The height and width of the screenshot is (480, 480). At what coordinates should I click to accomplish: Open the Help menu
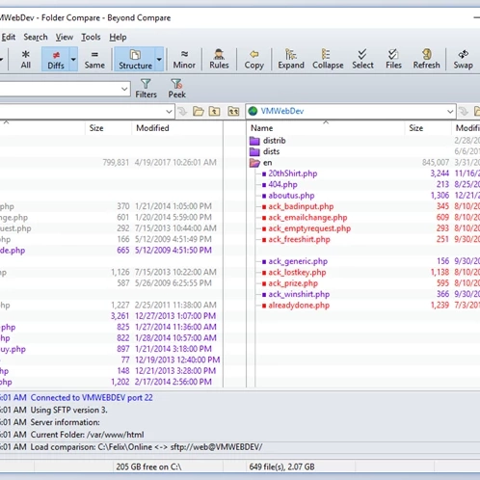[118, 37]
